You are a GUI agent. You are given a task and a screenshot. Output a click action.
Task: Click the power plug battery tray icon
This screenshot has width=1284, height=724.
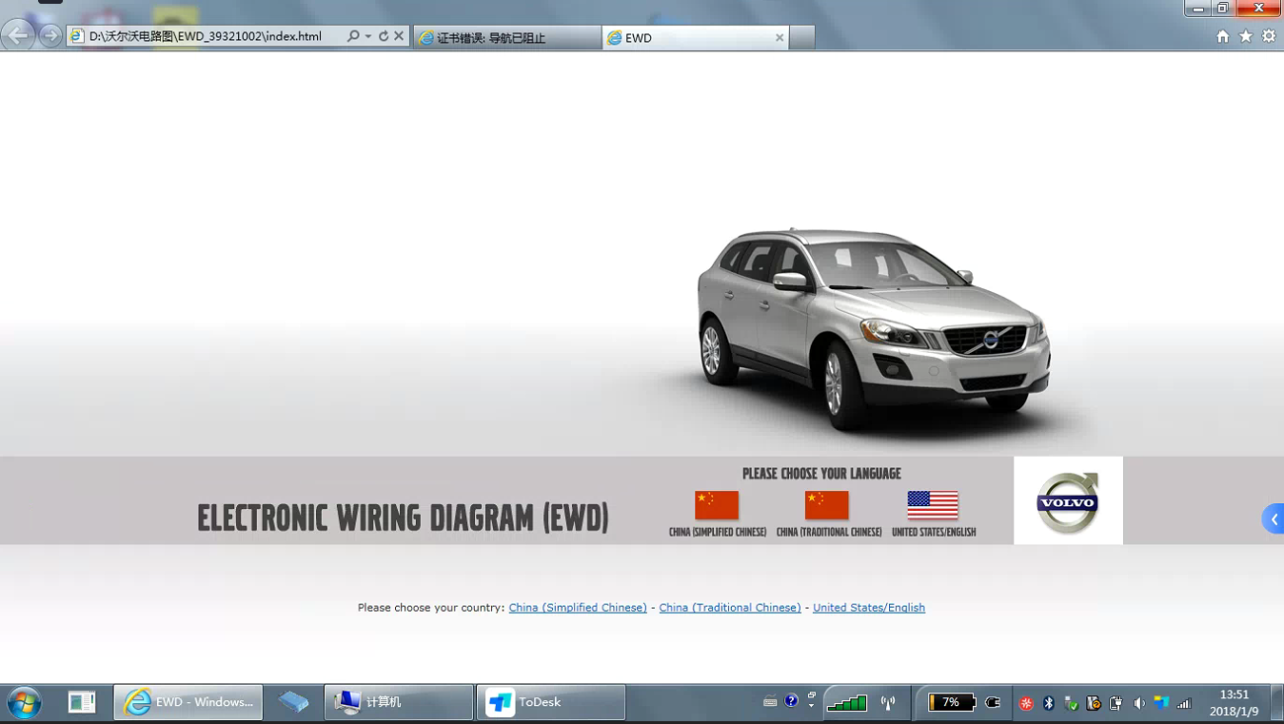tap(1116, 704)
